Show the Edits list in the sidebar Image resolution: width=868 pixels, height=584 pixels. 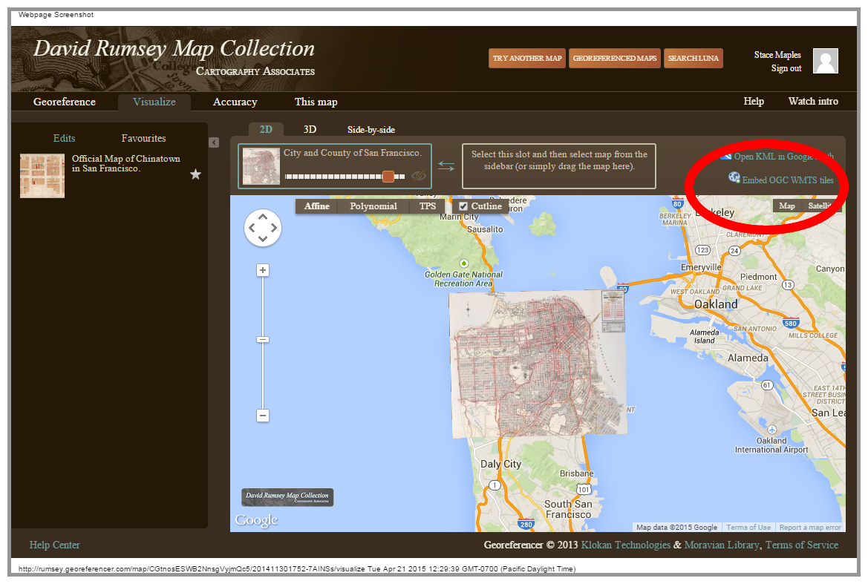pyautogui.click(x=64, y=138)
